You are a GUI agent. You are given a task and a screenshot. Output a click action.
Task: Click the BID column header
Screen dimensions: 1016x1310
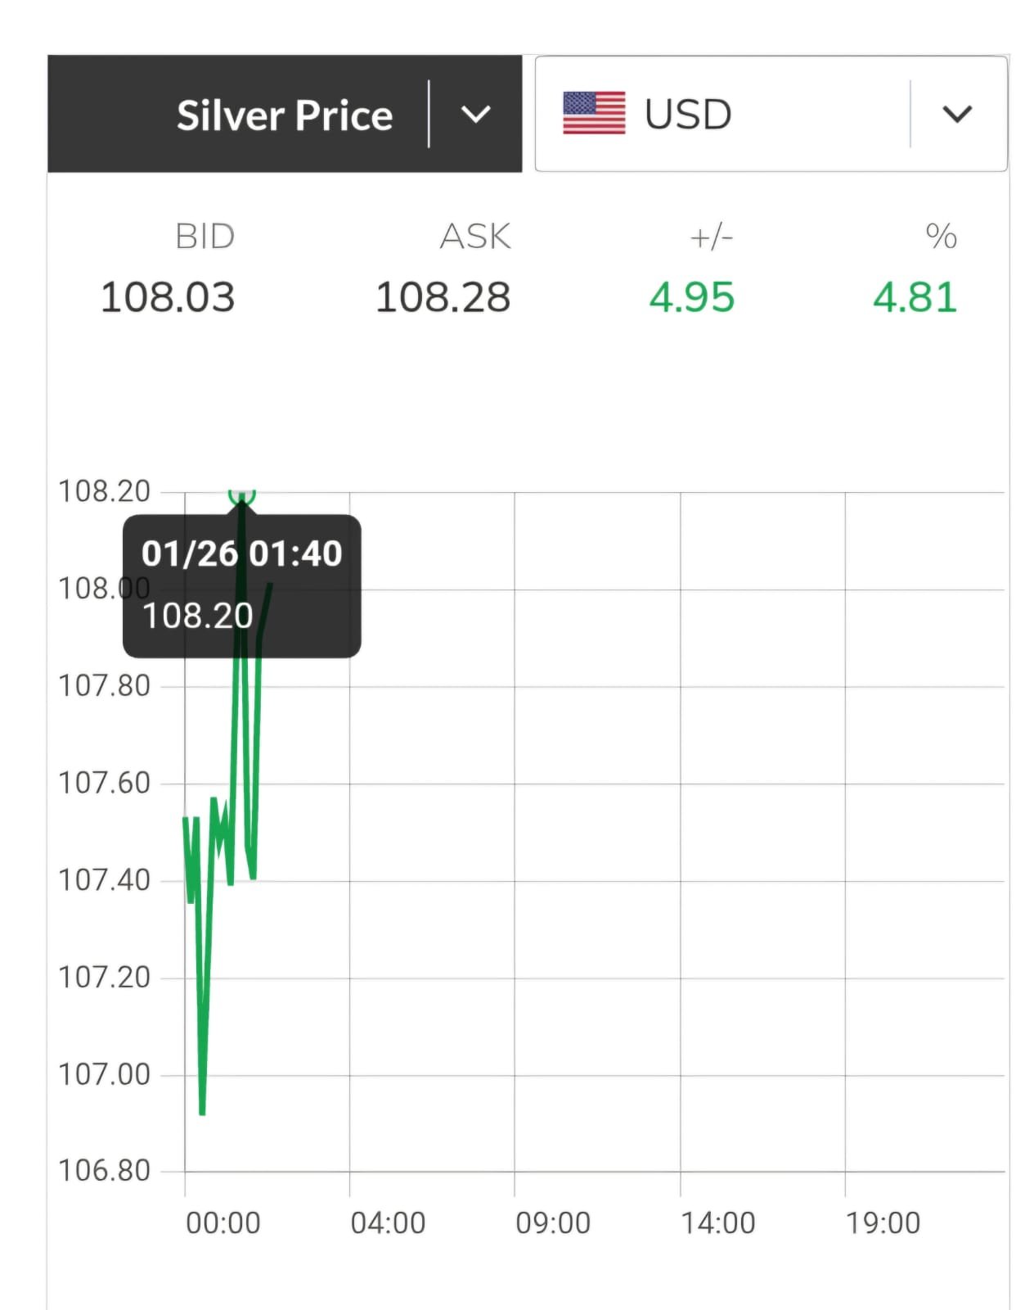(x=205, y=237)
